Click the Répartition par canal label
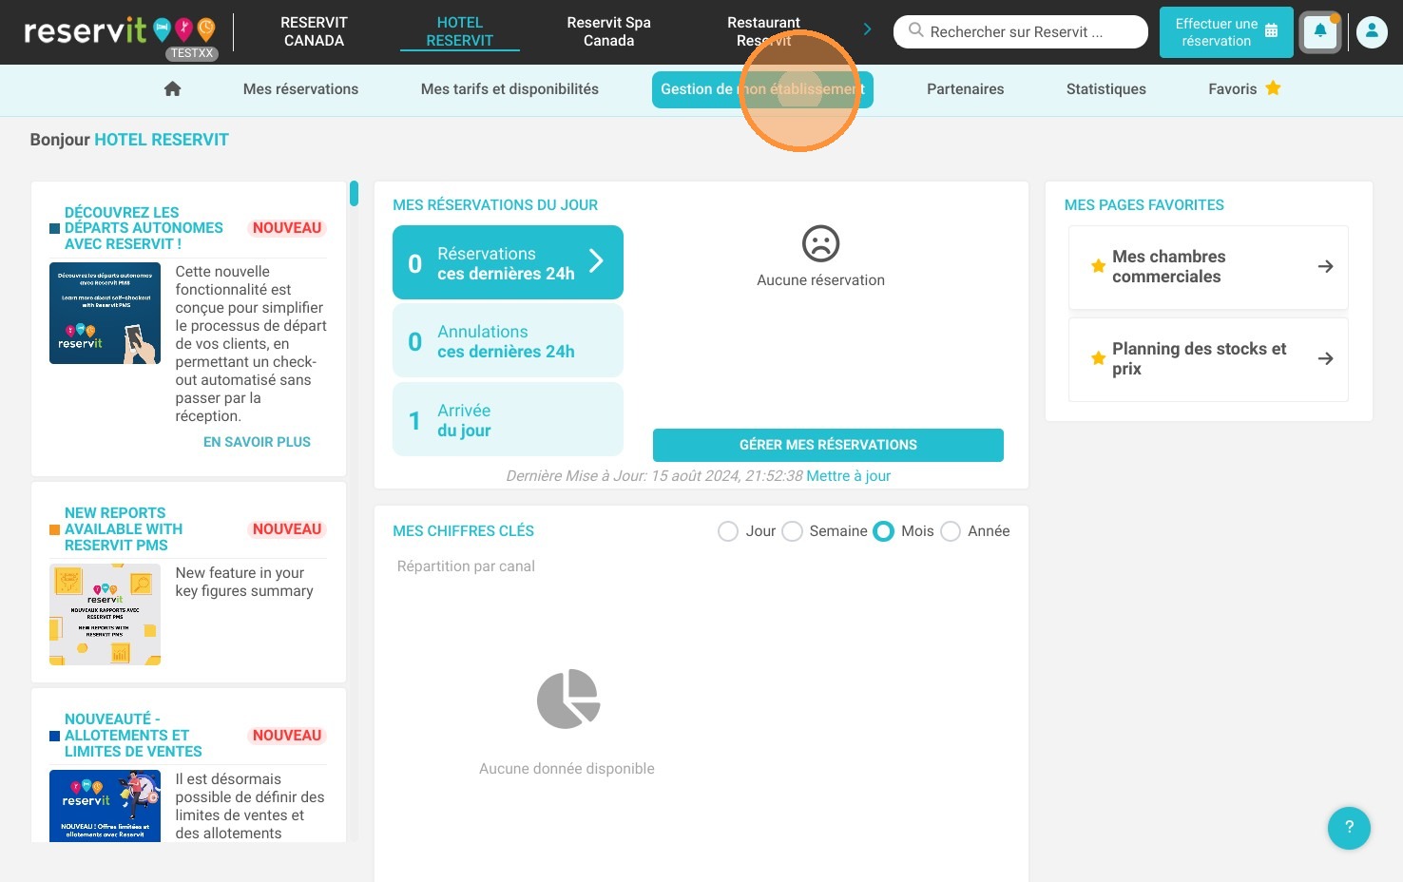The width and height of the screenshot is (1403, 882). 466,566
